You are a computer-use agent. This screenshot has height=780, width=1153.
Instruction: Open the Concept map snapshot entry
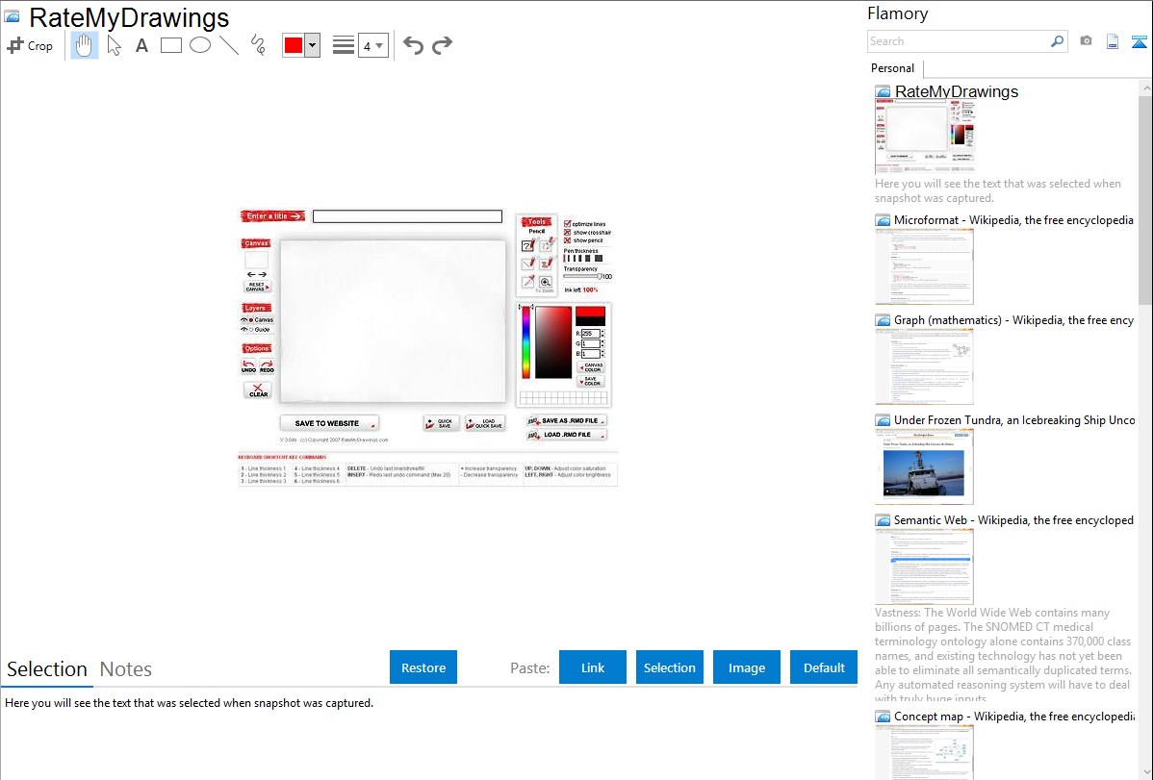pyautogui.click(x=1013, y=716)
